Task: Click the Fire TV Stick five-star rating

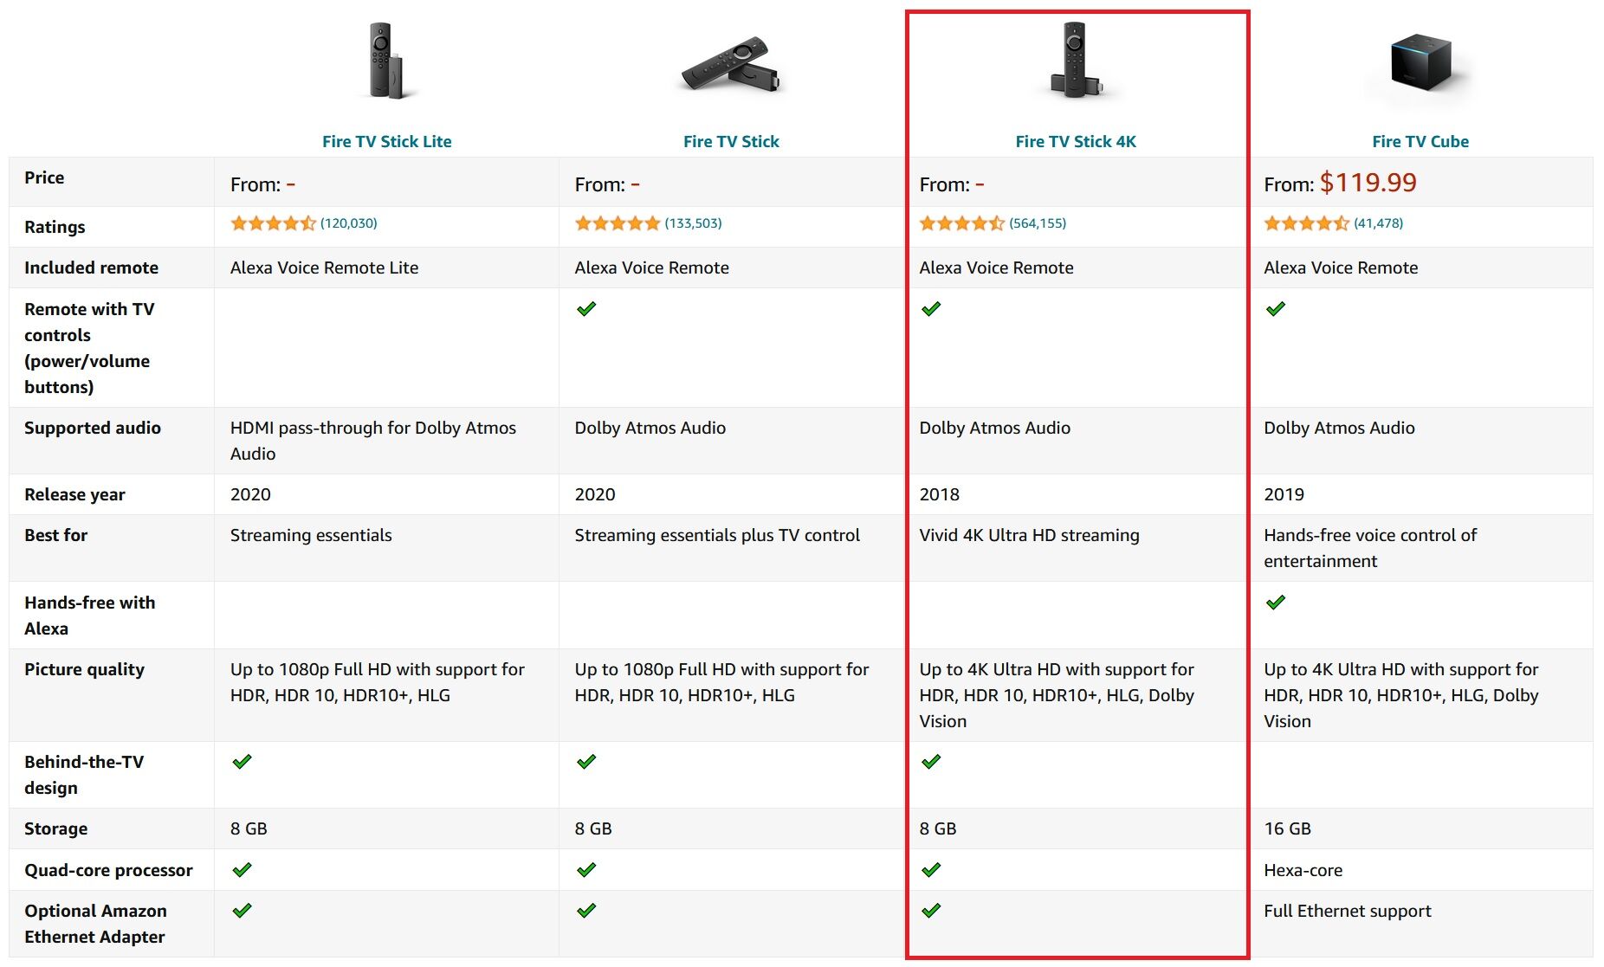Action: pos(617,223)
